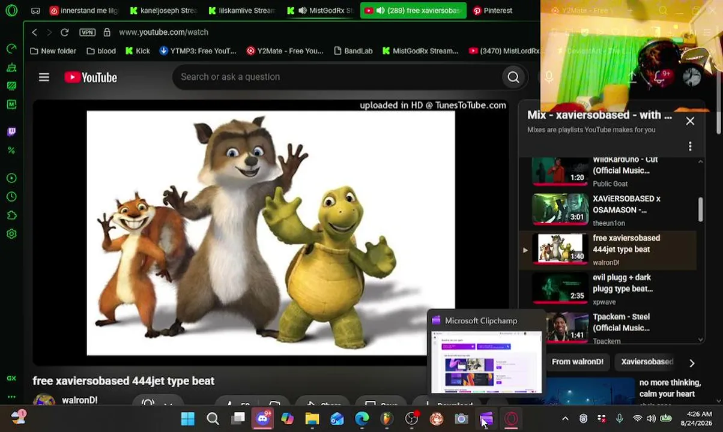Open Settings gear icon in Opera sidebar
Image resolution: width=723 pixels, height=432 pixels.
tap(11, 234)
